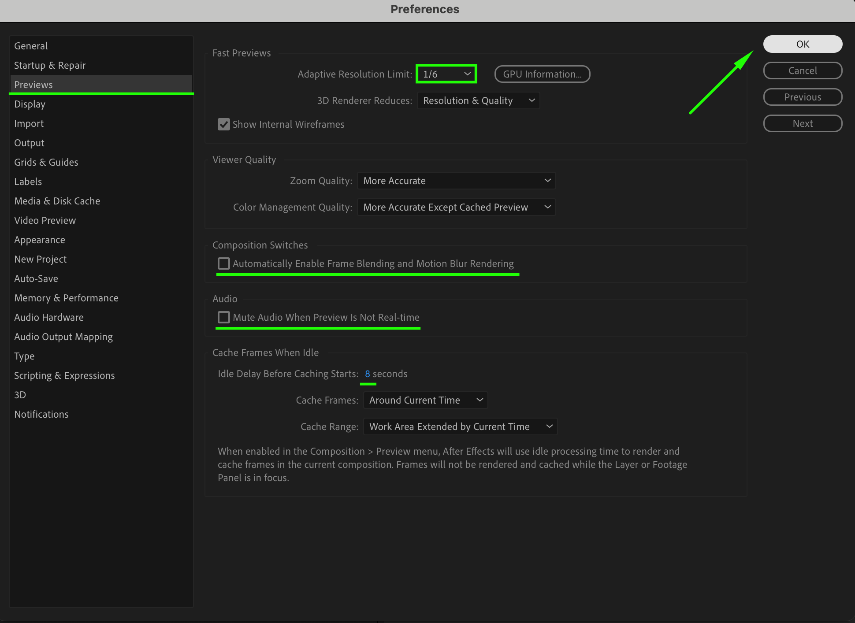This screenshot has width=855, height=623.
Task: Select Auto-Save in sidebar
Action: click(x=36, y=279)
